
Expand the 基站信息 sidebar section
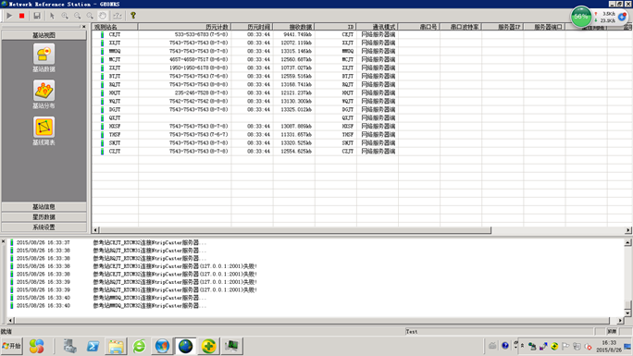pos(43,206)
